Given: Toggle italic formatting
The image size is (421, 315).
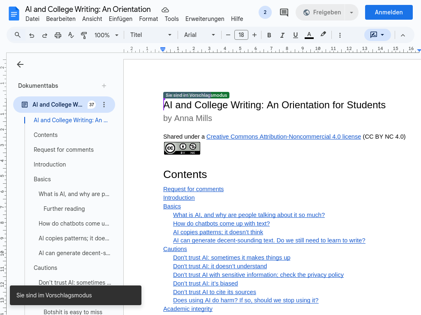Looking at the screenshot, I should pyautogui.click(x=282, y=35).
